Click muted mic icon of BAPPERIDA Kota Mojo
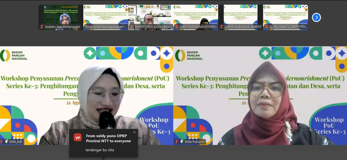Viewport: 347px width, 160px height. coord(131,27)
